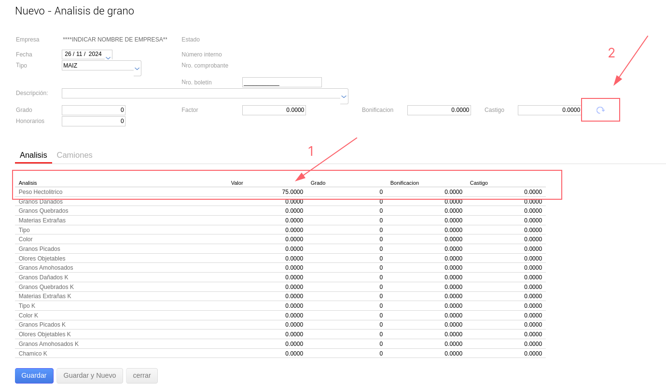Click the blue Guardar button

pos(34,375)
